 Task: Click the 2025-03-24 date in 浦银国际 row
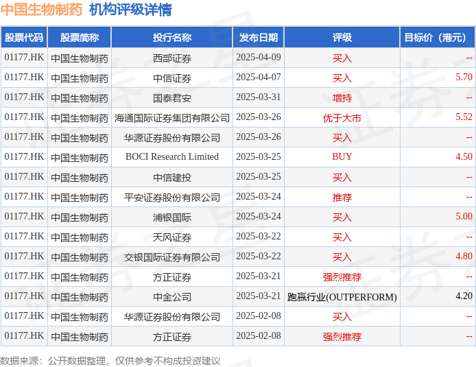click(x=259, y=216)
